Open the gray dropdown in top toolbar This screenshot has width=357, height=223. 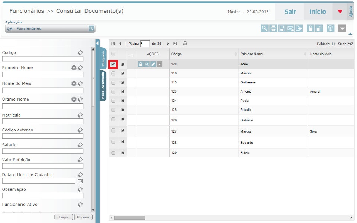[x=342, y=28]
